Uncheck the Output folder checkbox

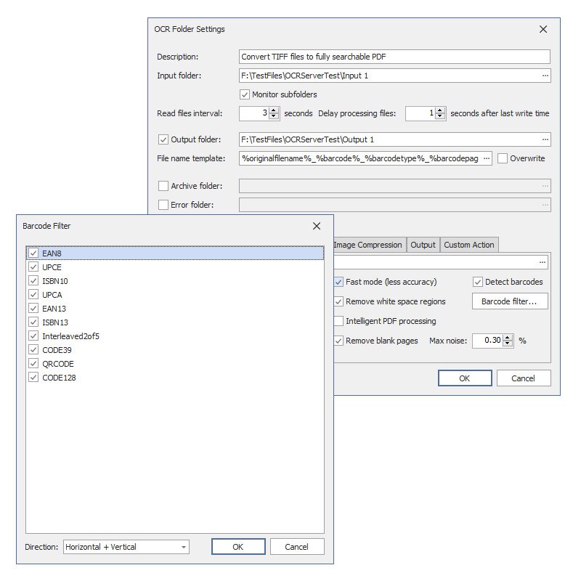163,139
